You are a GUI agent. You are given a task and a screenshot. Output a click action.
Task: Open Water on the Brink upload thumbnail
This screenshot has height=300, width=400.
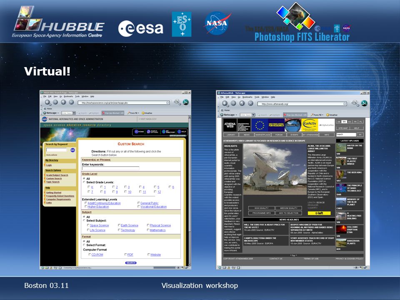pyautogui.click(x=341, y=148)
